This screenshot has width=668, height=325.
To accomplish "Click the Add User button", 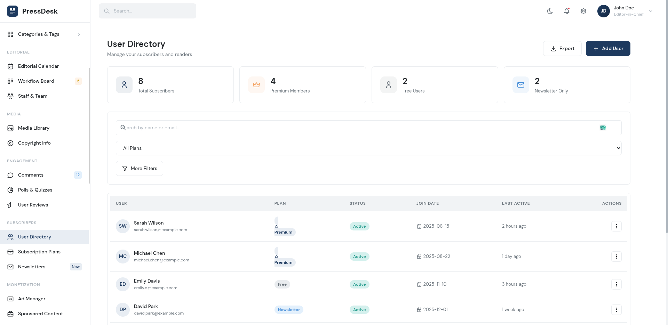I will pyautogui.click(x=608, y=48).
